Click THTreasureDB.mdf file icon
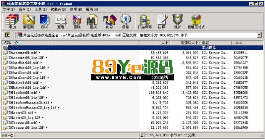Image resolution: width=265 pixels, height=139 pixels. coord(5,122)
